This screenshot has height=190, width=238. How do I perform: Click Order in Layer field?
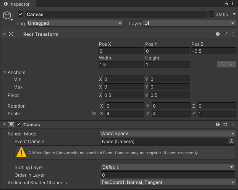[168, 175]
